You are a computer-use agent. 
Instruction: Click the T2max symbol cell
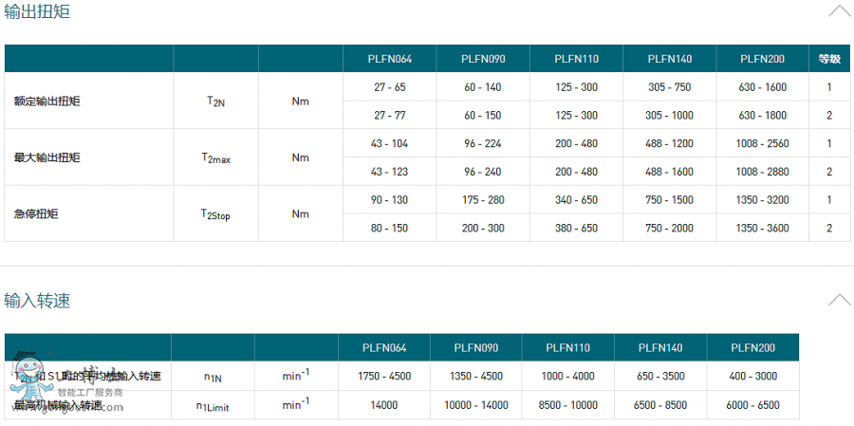(x=215, y=157)
